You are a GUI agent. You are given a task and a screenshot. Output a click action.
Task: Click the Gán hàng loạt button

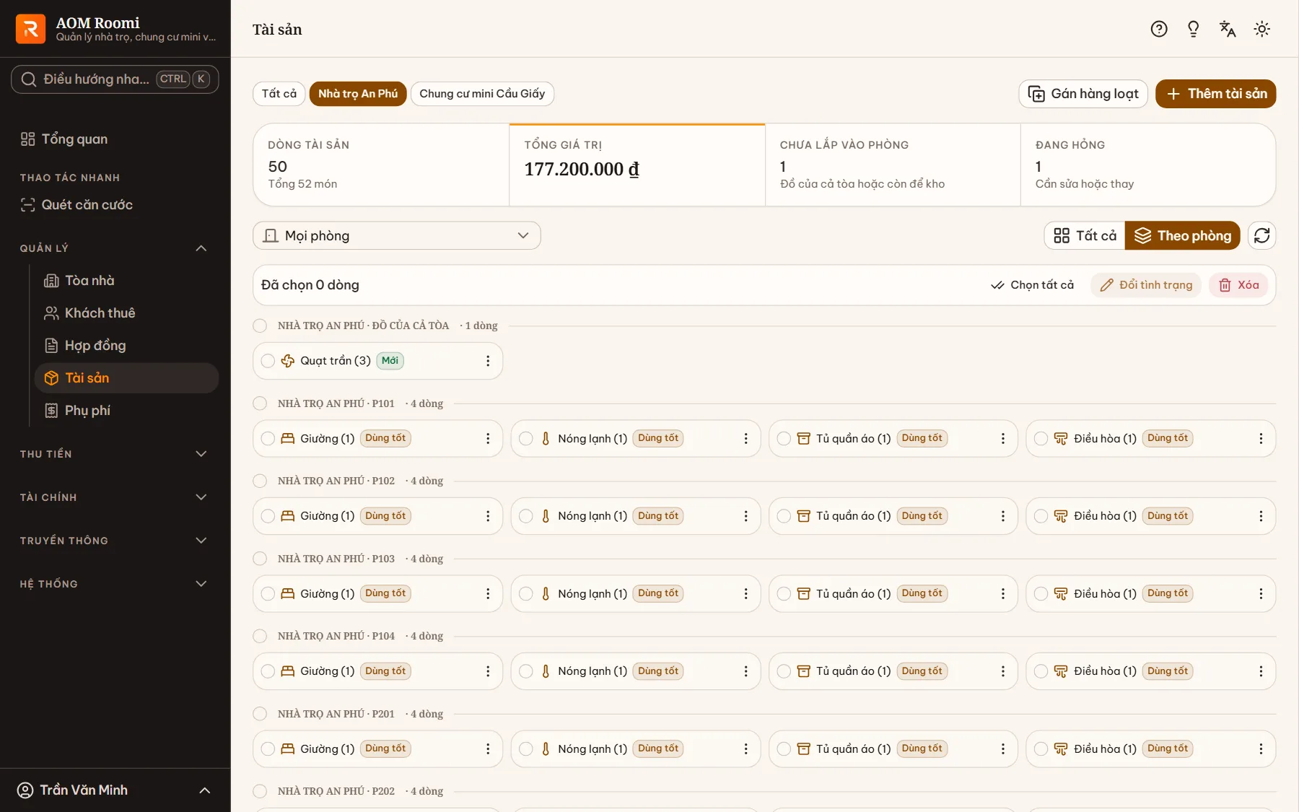[x=1083, y=94]
